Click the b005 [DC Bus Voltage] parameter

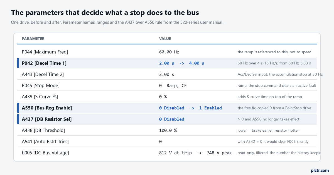(45, 152)
